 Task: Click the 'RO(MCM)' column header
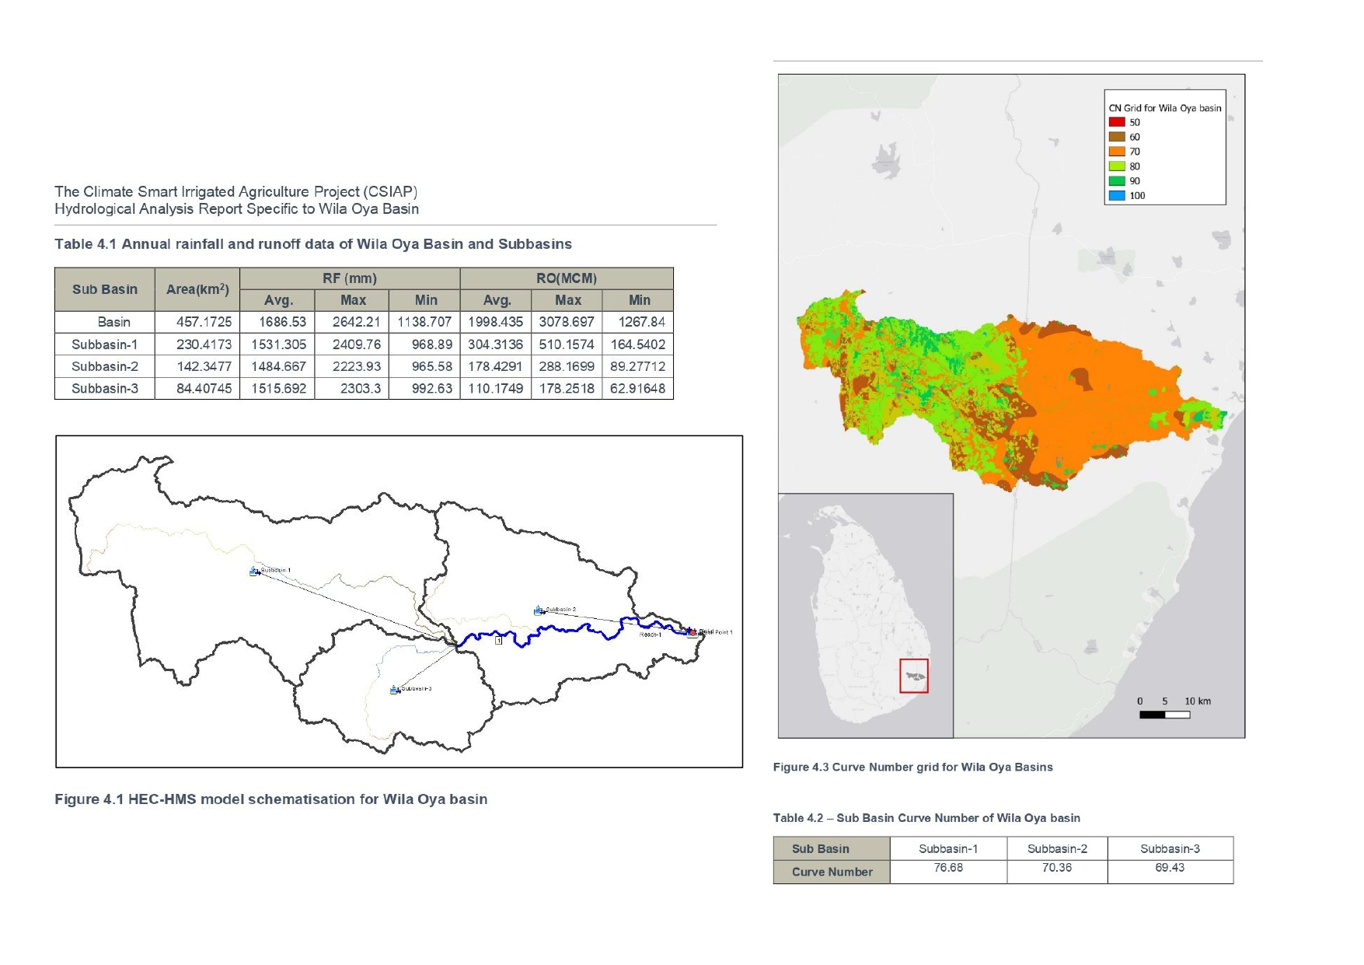pyautogui.click(x=567, y=278)
